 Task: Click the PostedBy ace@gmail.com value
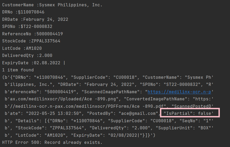(x=139, y=114)
